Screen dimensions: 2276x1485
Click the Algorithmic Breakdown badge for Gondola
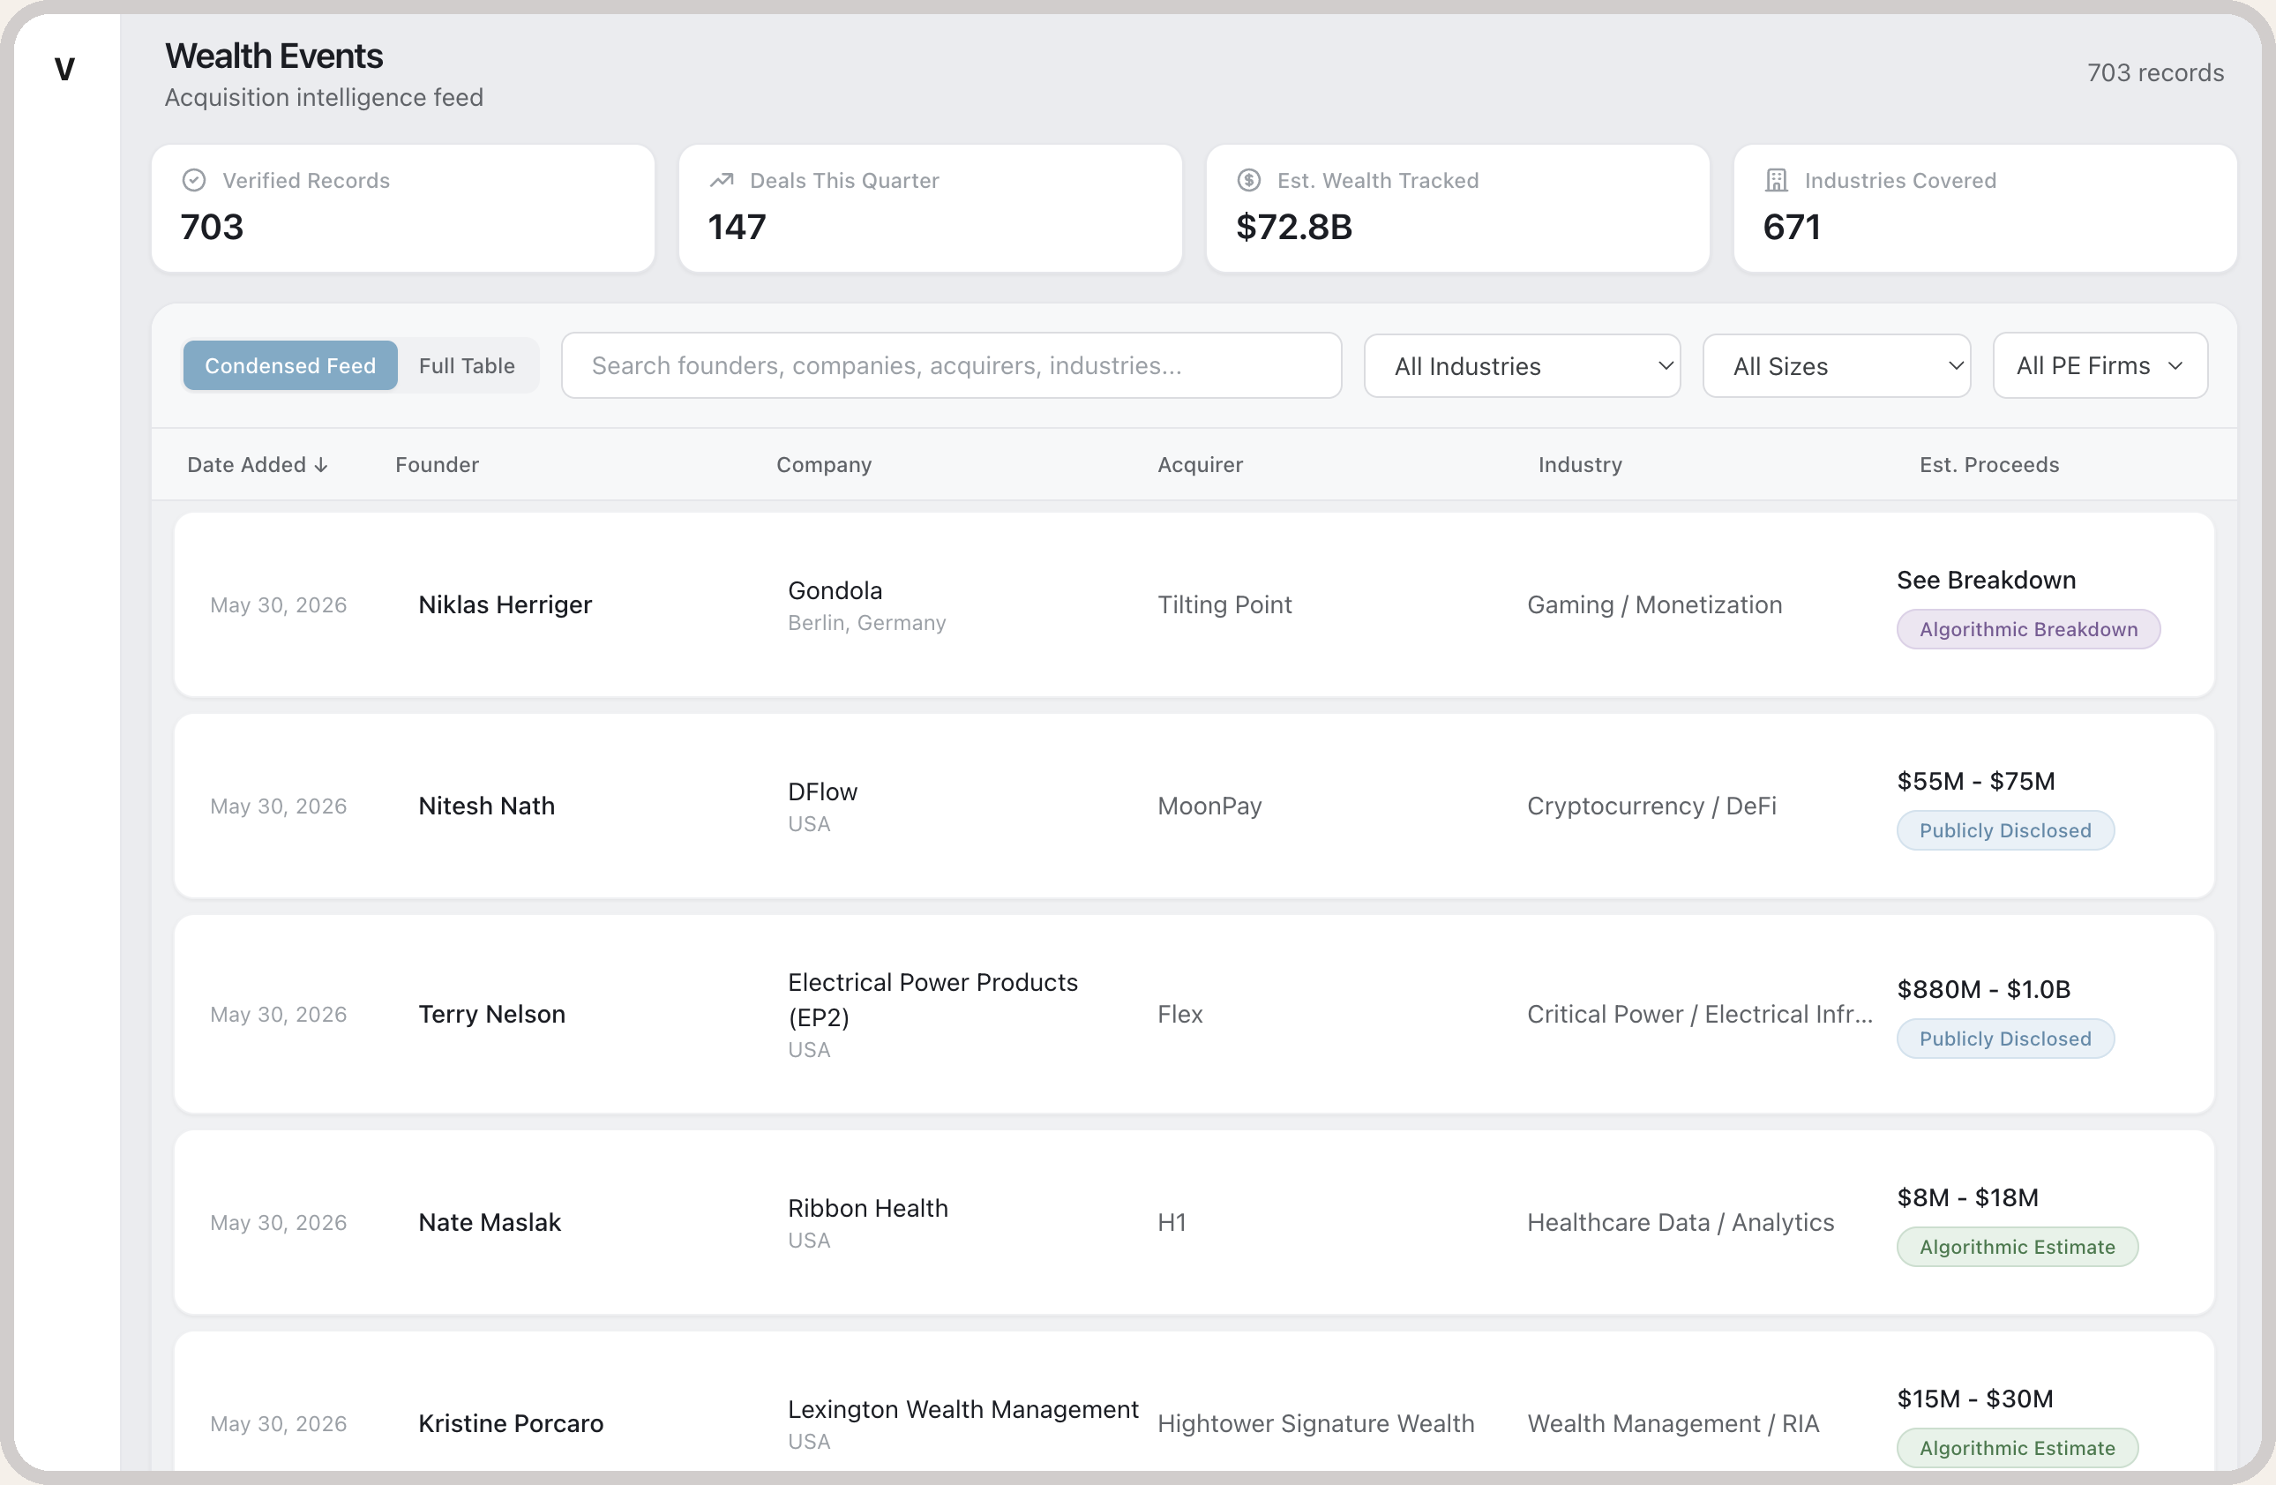(2028, 629)
